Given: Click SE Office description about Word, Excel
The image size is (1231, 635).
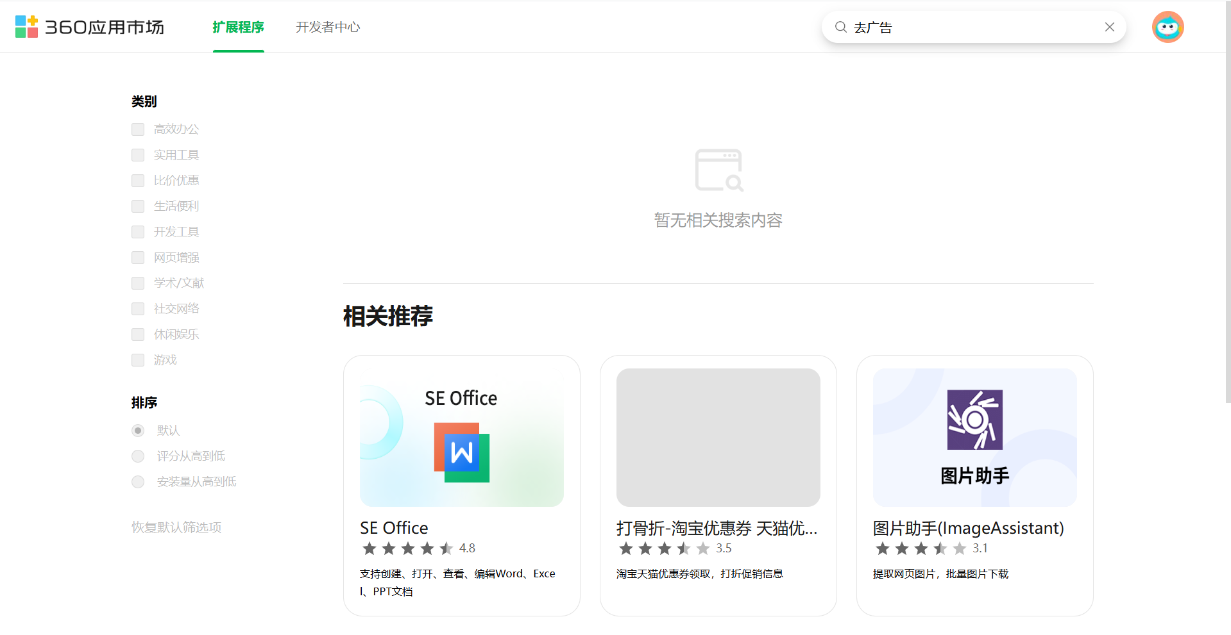Looking at the screenshot, I should (457, 582).
